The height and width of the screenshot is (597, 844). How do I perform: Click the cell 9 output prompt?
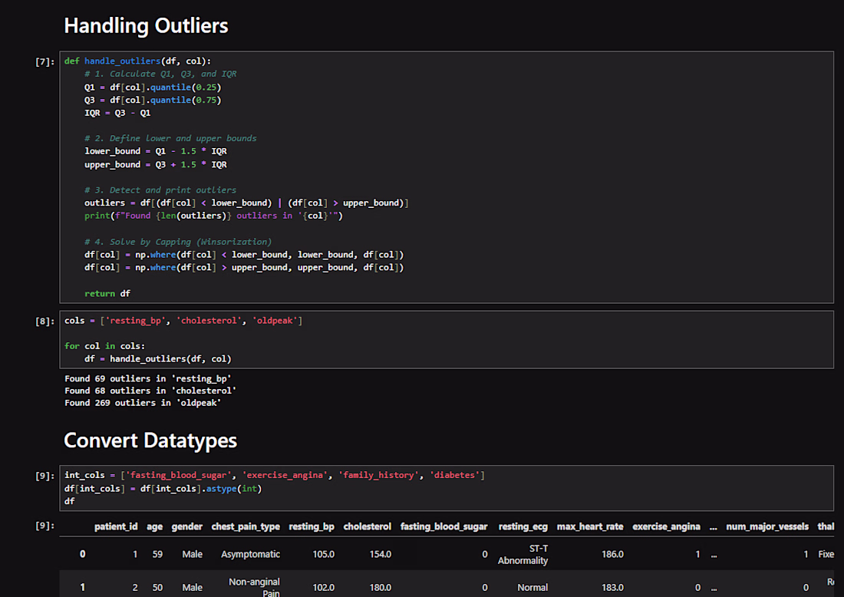45,526
